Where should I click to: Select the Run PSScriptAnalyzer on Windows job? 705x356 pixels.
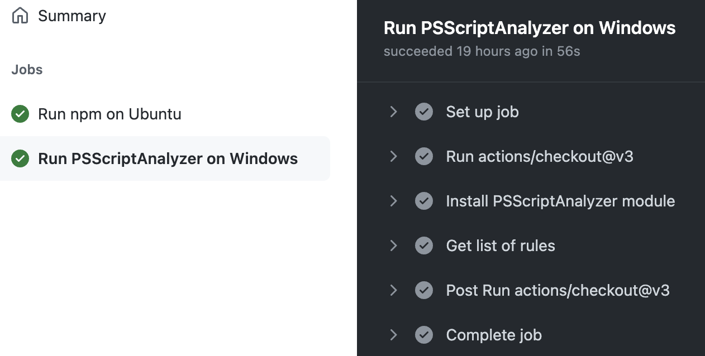(165, 158)
